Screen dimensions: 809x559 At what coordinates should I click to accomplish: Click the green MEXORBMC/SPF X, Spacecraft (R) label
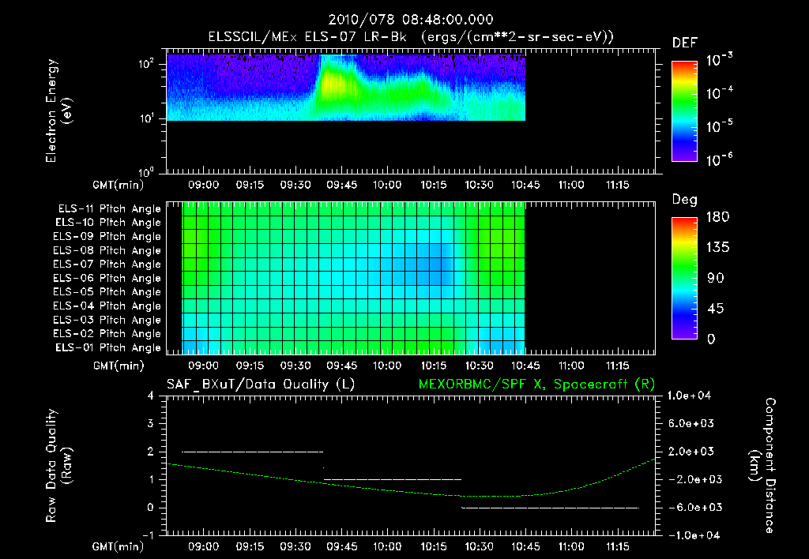[x=536, y=385]
